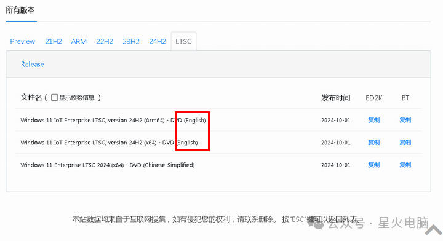
Task: Switch to the ARM tab
Action: 79,41
